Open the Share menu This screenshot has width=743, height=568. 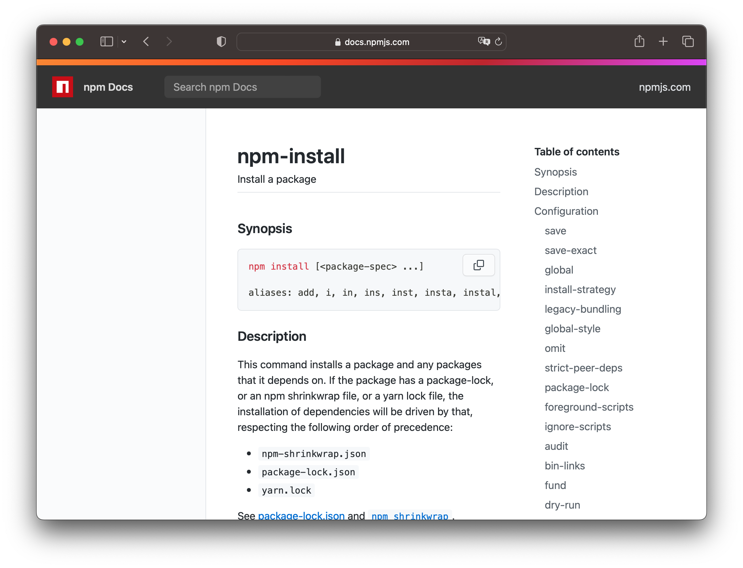[x=639, y=41]
